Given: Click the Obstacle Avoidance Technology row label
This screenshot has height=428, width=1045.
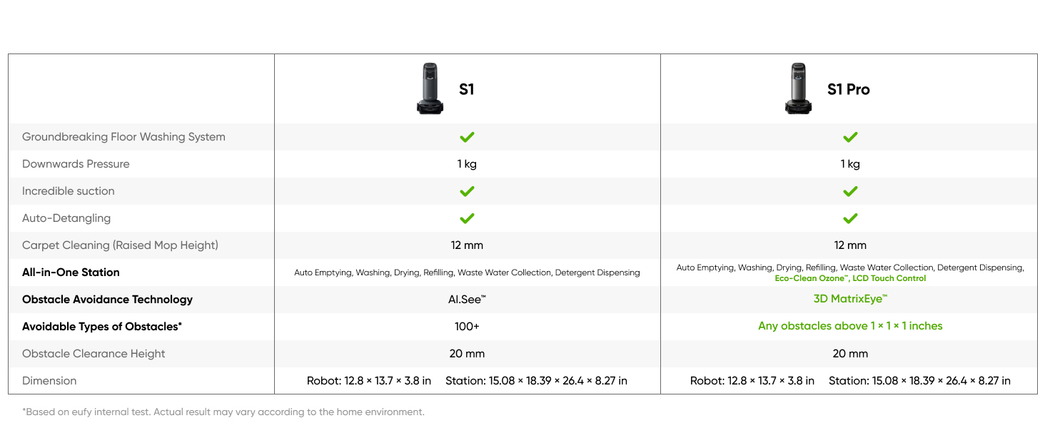Looking at the screenshot, I should pos(107,300).
